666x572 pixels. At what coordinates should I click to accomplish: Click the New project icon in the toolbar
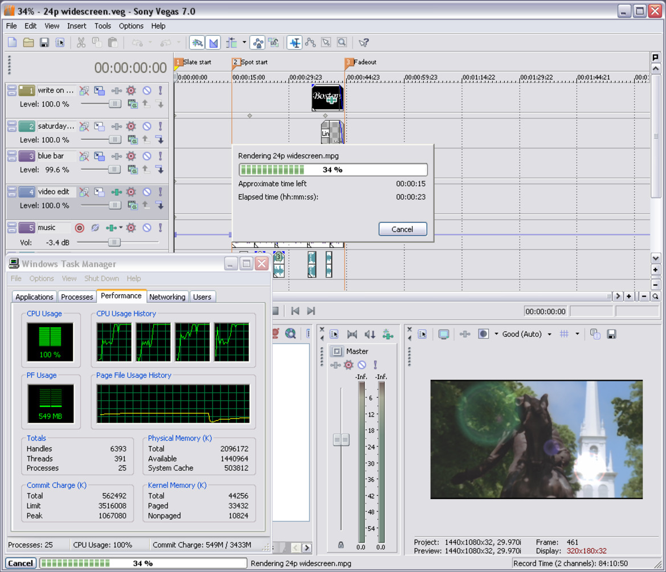point(13,43)
